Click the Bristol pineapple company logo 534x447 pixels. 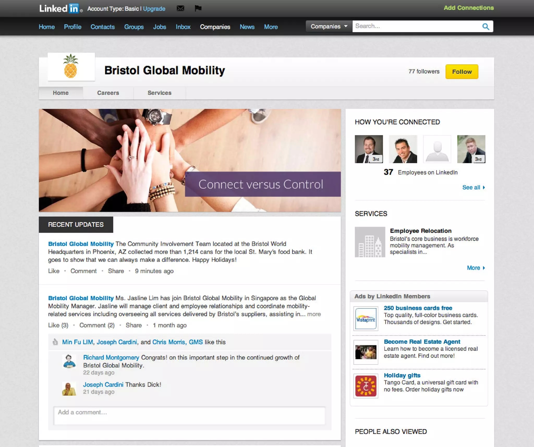point(71,67)
